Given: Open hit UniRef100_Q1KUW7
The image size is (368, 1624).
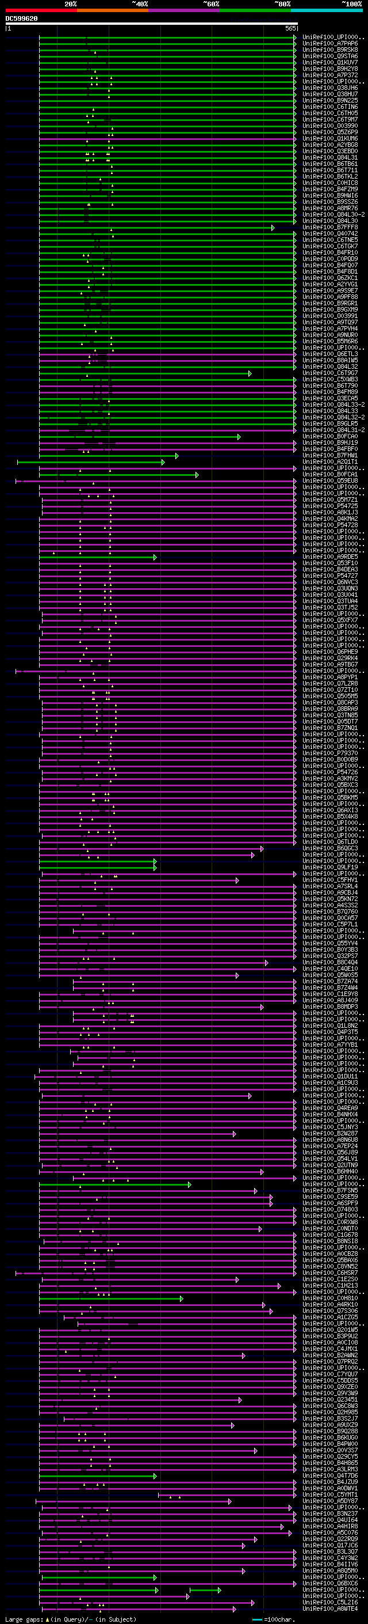Looking at the screenshot, I should (x=329, y=62).
